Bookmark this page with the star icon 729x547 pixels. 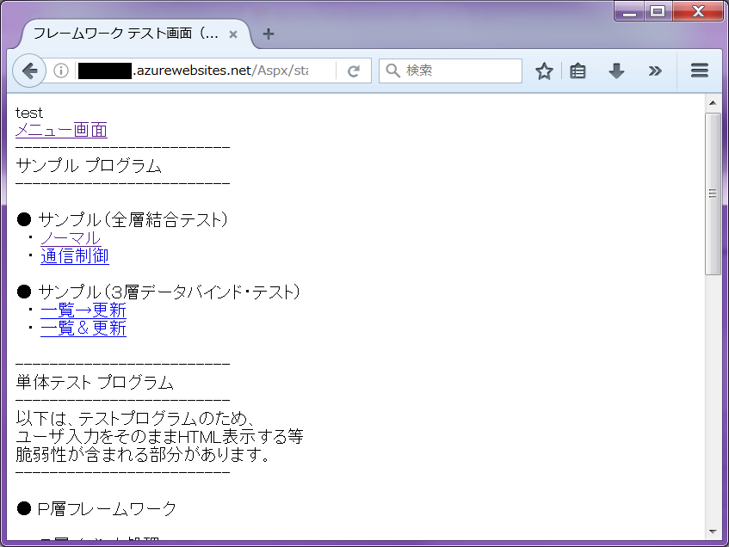pos(544,71)
